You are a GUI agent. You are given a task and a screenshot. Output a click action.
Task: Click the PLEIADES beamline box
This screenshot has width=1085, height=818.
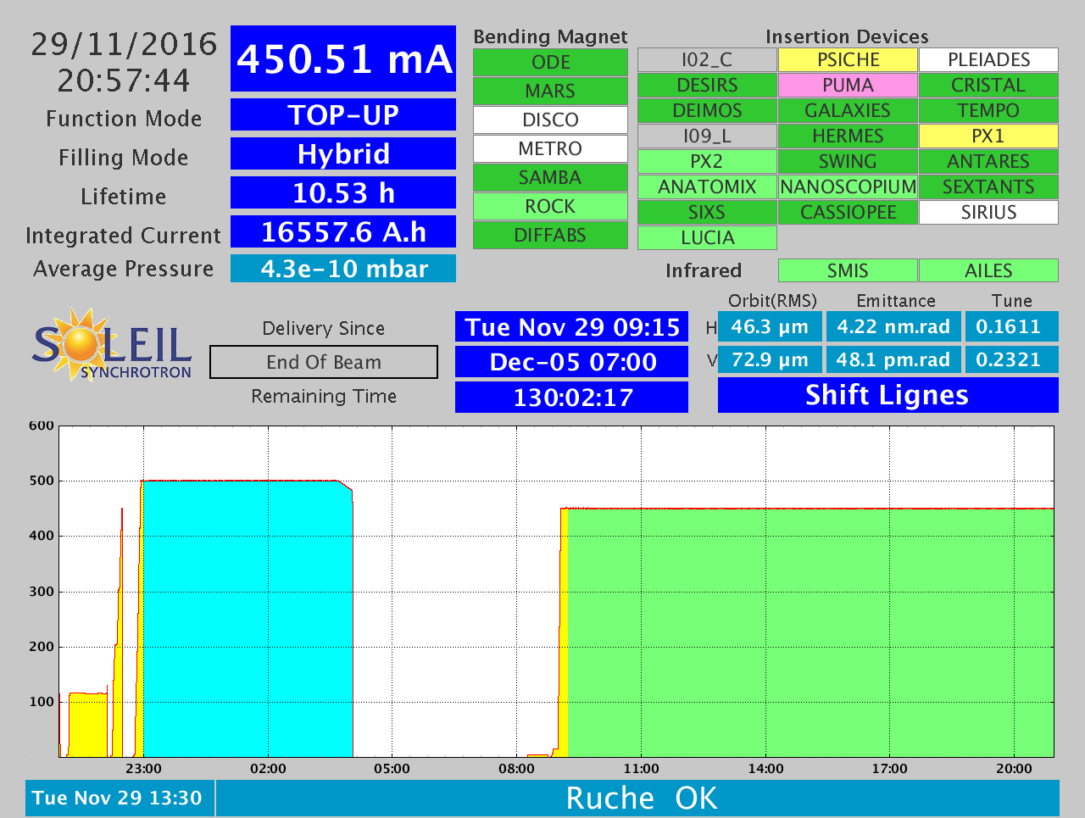[988, 60]
